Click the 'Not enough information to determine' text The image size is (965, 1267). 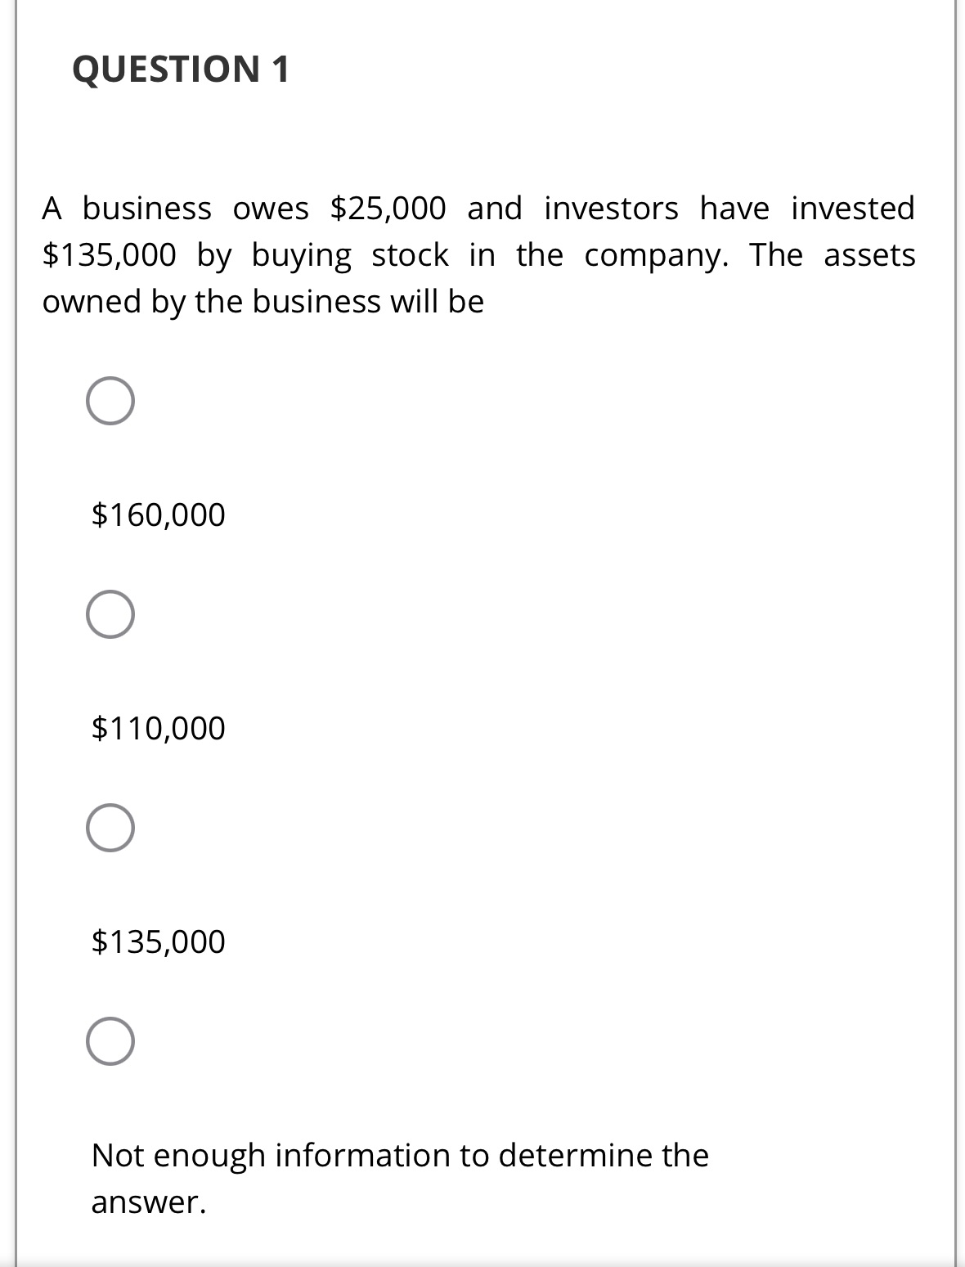pos(400,1155)
